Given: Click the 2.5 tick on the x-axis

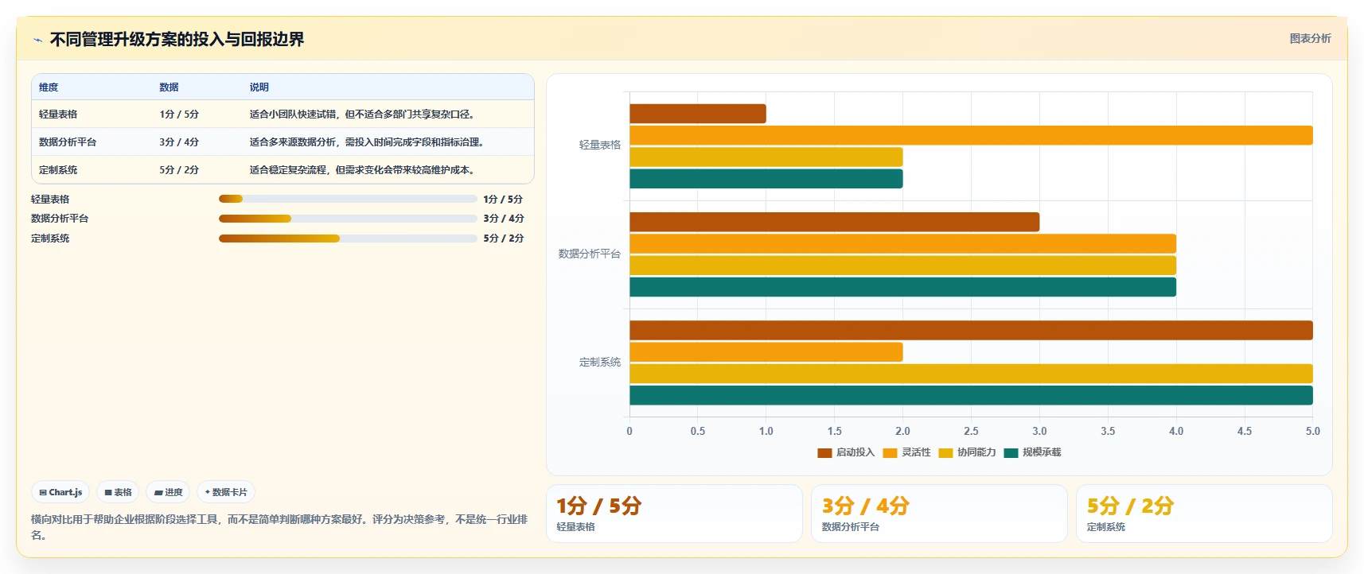Looking at the screenshot, I should coord(971,432).
